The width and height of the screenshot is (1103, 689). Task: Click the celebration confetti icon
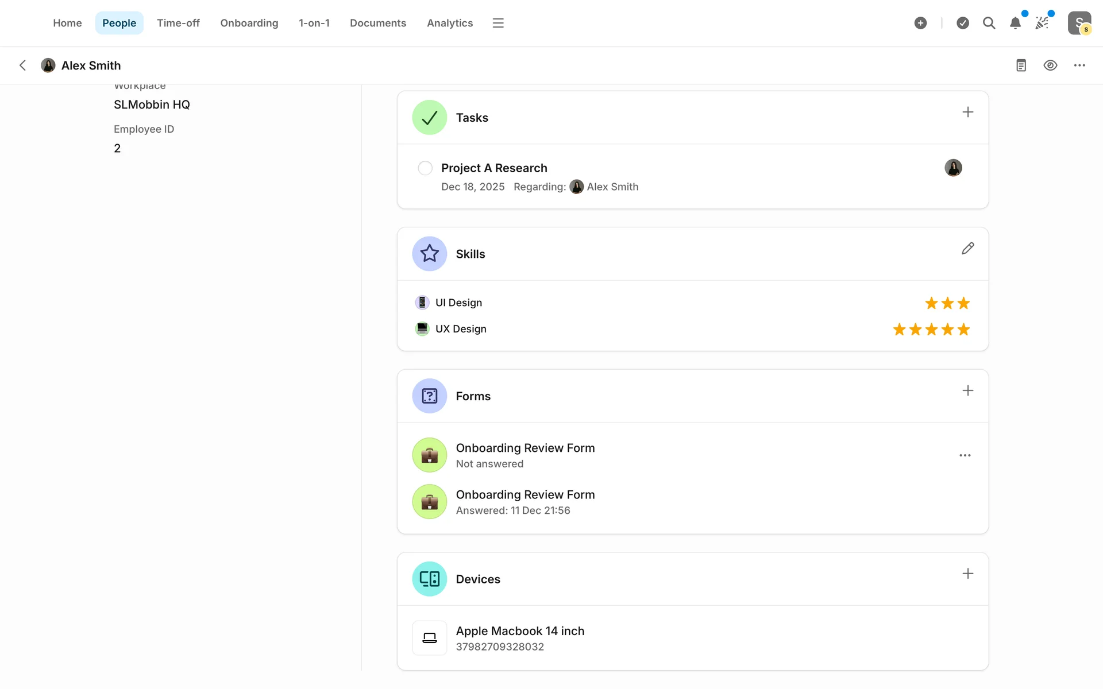click(1042, 23)
